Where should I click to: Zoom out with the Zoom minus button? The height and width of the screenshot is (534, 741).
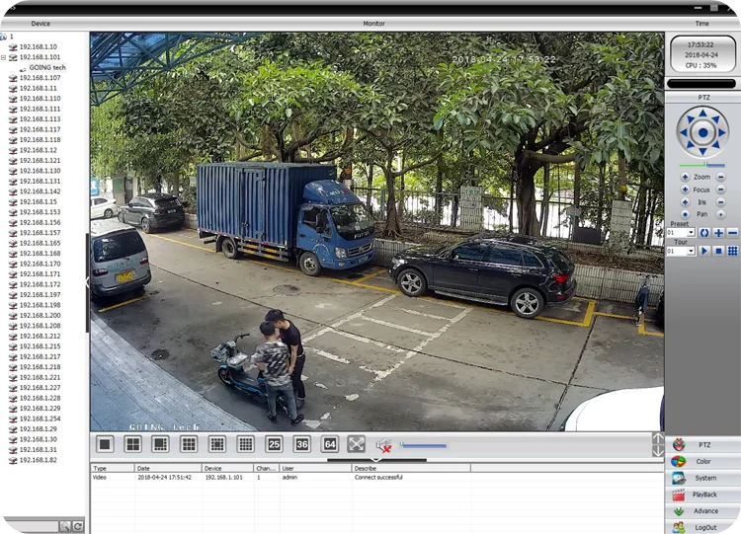720,177
